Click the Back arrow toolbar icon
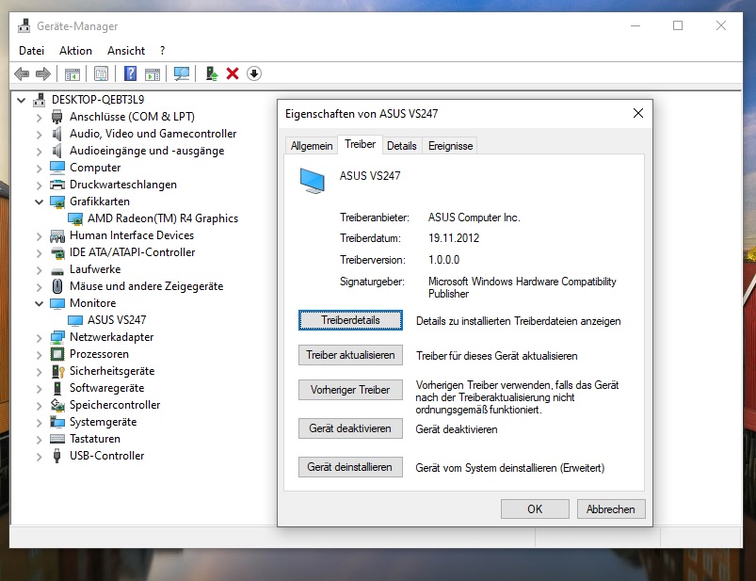 coord(22,73)
